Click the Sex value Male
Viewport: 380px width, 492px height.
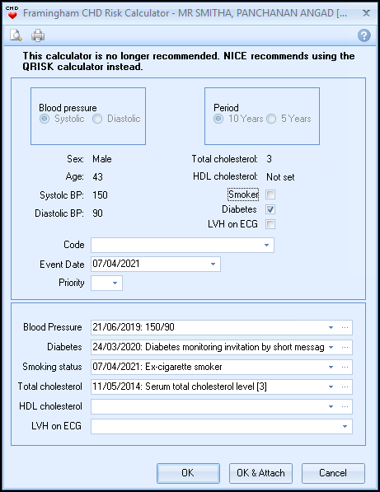click(102, 159)
